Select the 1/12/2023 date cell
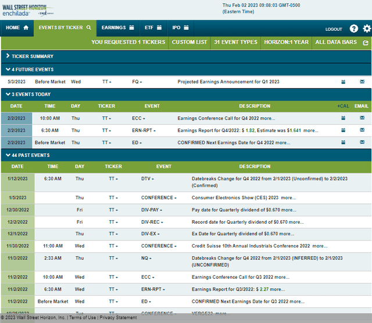372x323 pixels. click(18, 182)
